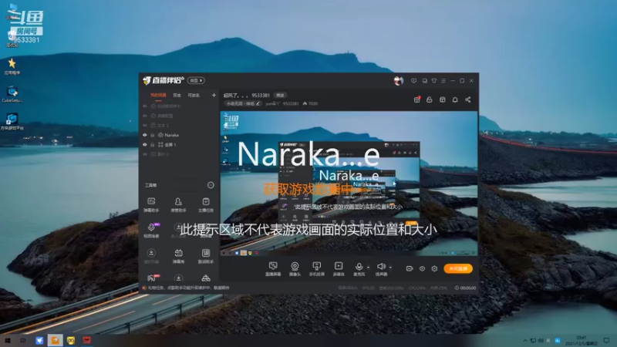The height and width of the screenshot is (347, 617).
Task: Open the Windows Start menu
Action: [7, 340]
